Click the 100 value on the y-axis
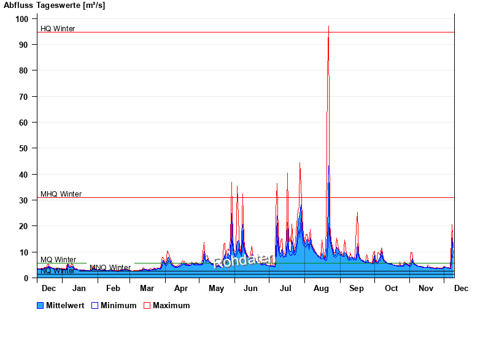The width and height of the screenshot is (491, 337). (x=22, y=19)
